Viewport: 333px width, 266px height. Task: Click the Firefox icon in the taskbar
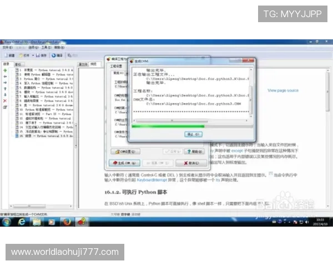tap(66, 222)
